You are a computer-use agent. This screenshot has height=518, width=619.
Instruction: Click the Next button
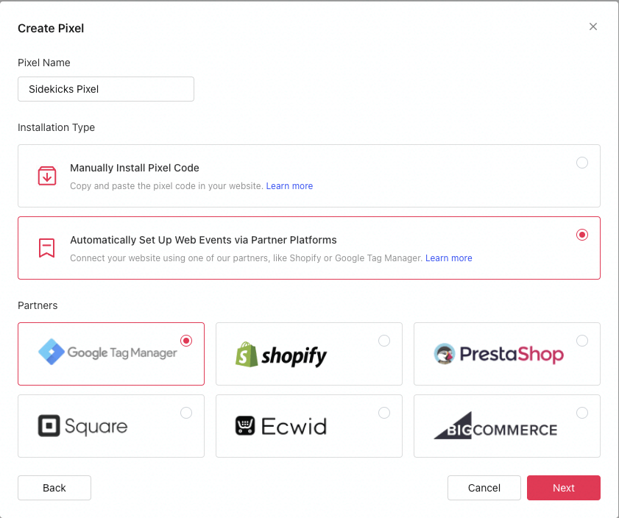[x=563, y=488]
